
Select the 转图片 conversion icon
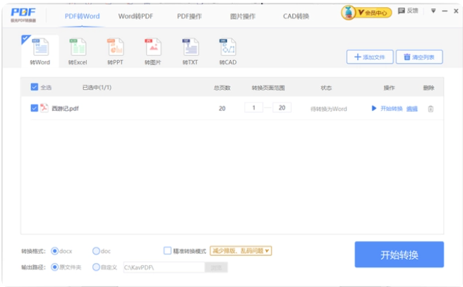click(x=152, y=48)
